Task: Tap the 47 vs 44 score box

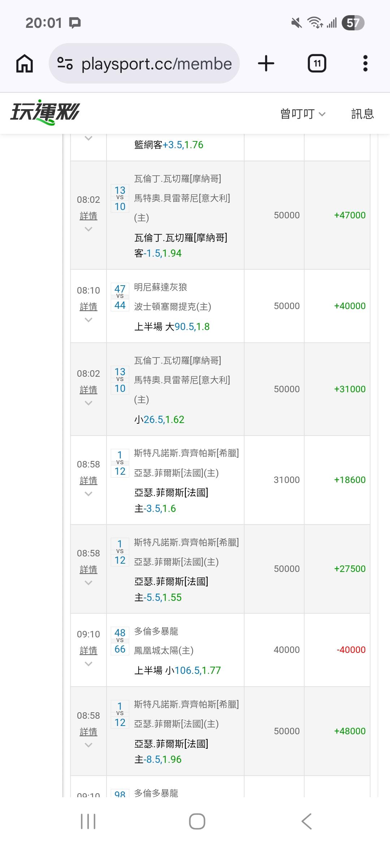Action: pyautogui.click(x=120, y=297)
